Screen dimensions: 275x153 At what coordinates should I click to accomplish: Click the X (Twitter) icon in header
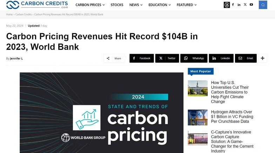pos(245,5)
